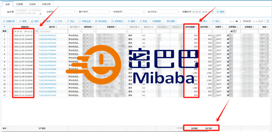Open the 业务员 dropdown in search bar
This screenshot has width=272, height=132.
click(65, 12)
